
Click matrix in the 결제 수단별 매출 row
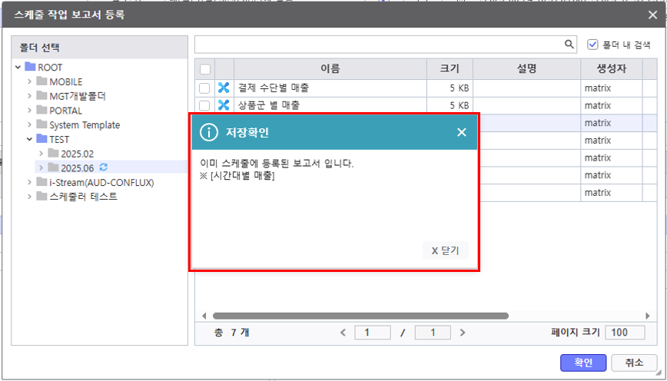click(x=598, y=88)
